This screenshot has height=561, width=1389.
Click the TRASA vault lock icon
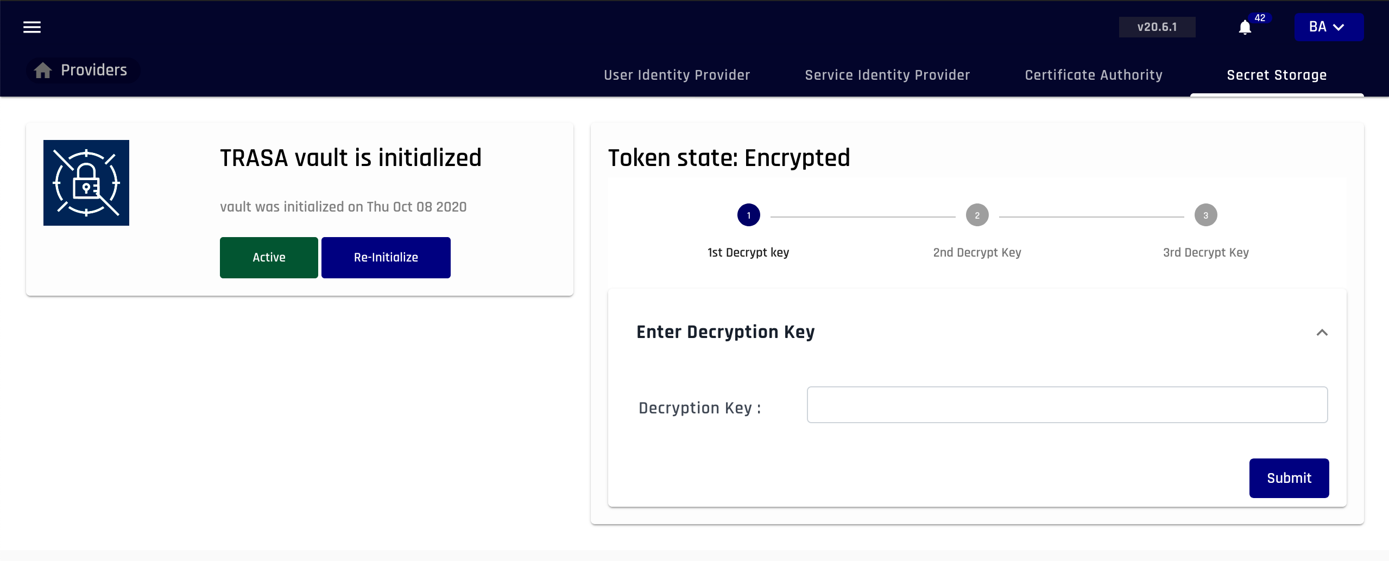tap(86, 182)
